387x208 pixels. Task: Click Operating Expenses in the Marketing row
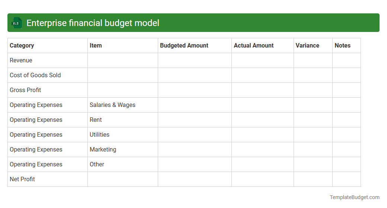[x=48, y=150]
